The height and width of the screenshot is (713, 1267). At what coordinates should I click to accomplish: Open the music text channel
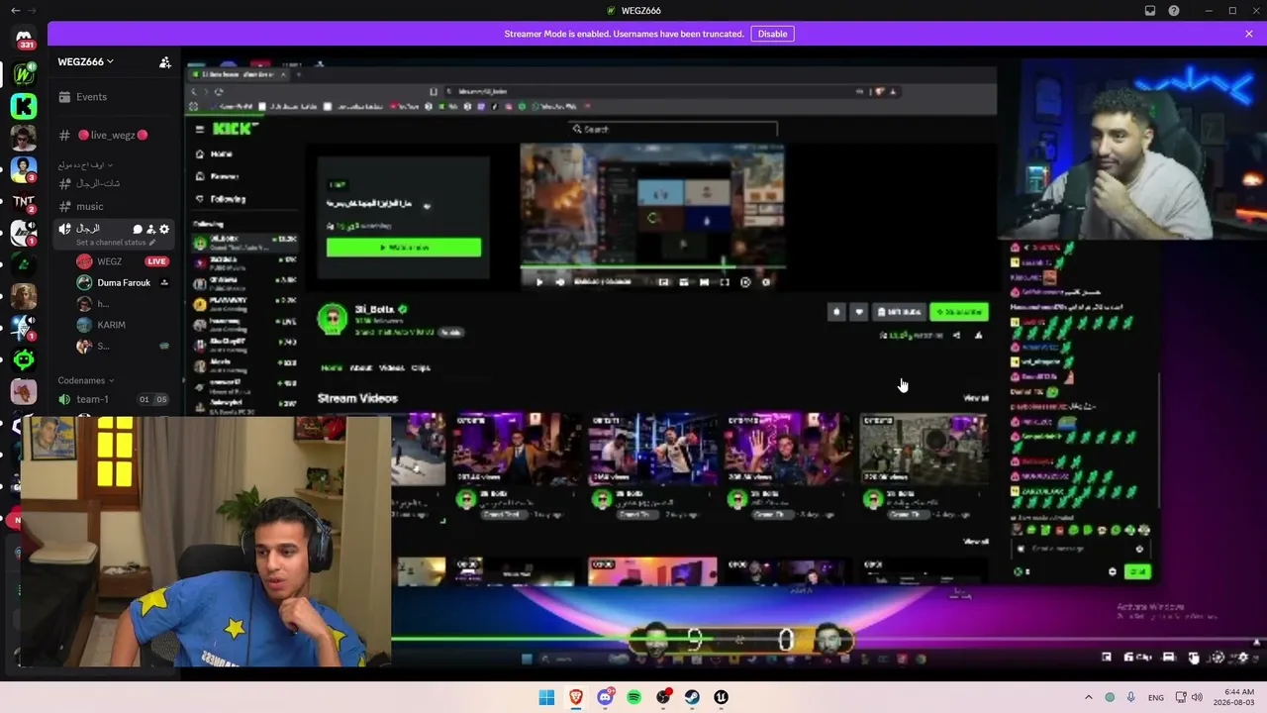(x=116, y=207)
